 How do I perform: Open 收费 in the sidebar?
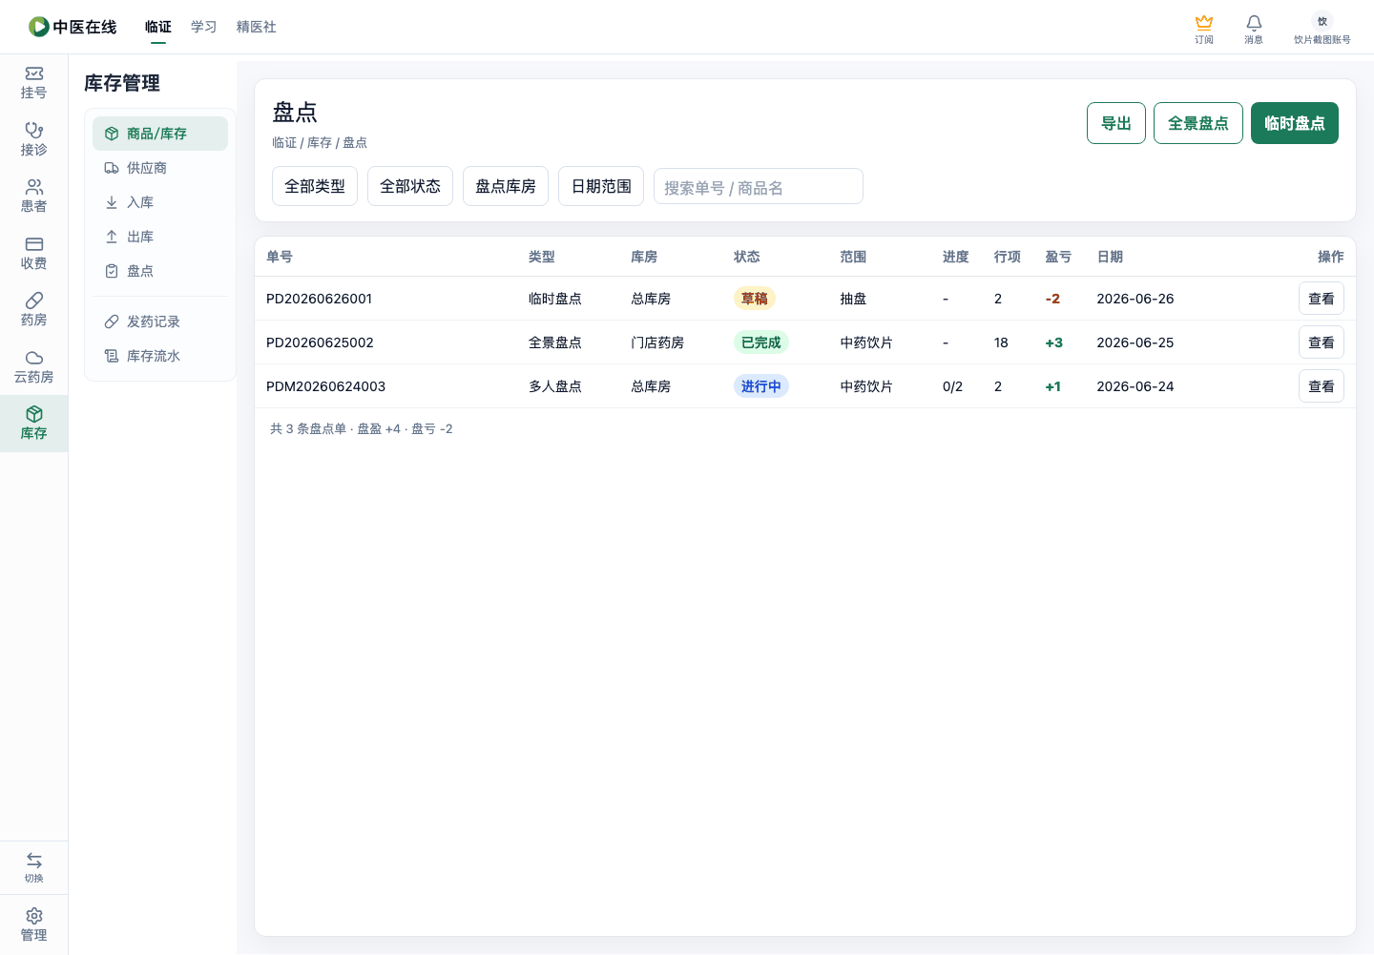[x=34, y=253]
